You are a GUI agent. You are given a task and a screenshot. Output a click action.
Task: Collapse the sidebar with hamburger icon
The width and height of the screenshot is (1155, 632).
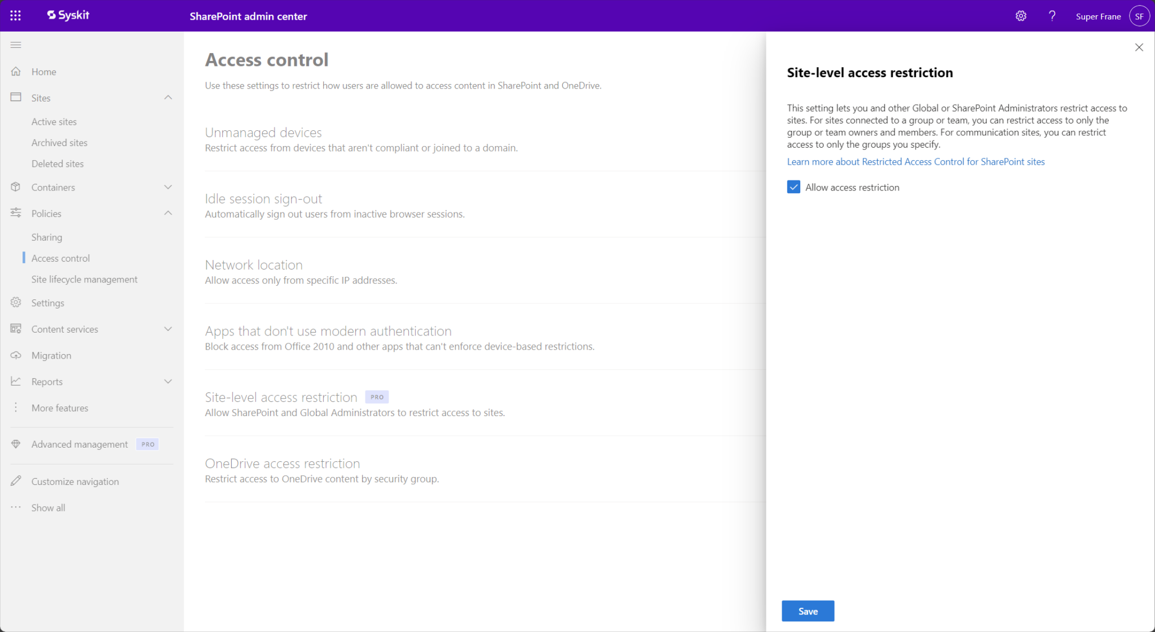tap(16, 45)
